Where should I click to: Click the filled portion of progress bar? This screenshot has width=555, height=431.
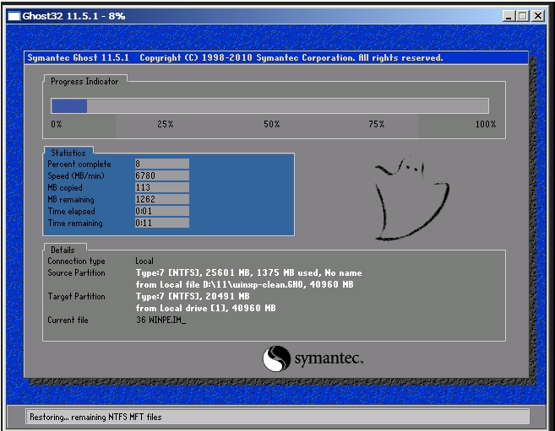[69, 106]
